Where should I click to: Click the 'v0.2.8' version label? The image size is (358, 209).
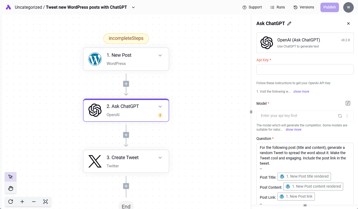(x=345, y=40)
